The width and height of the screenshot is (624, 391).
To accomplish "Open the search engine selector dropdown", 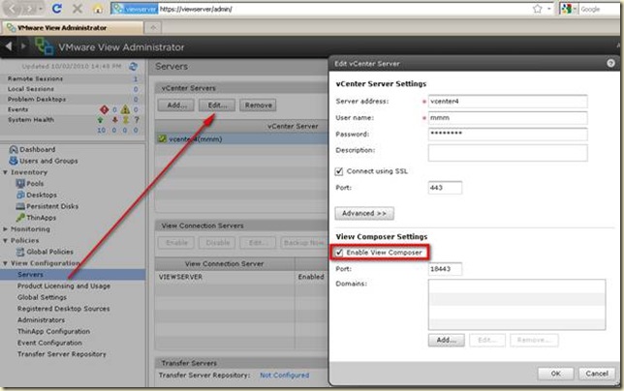I will tap(575, 9).
